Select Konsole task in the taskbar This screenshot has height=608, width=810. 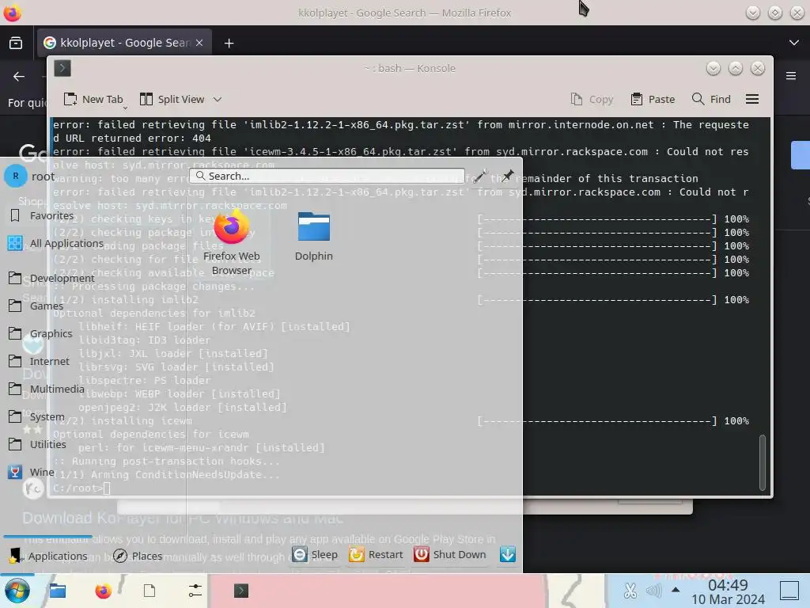(241, 591)
